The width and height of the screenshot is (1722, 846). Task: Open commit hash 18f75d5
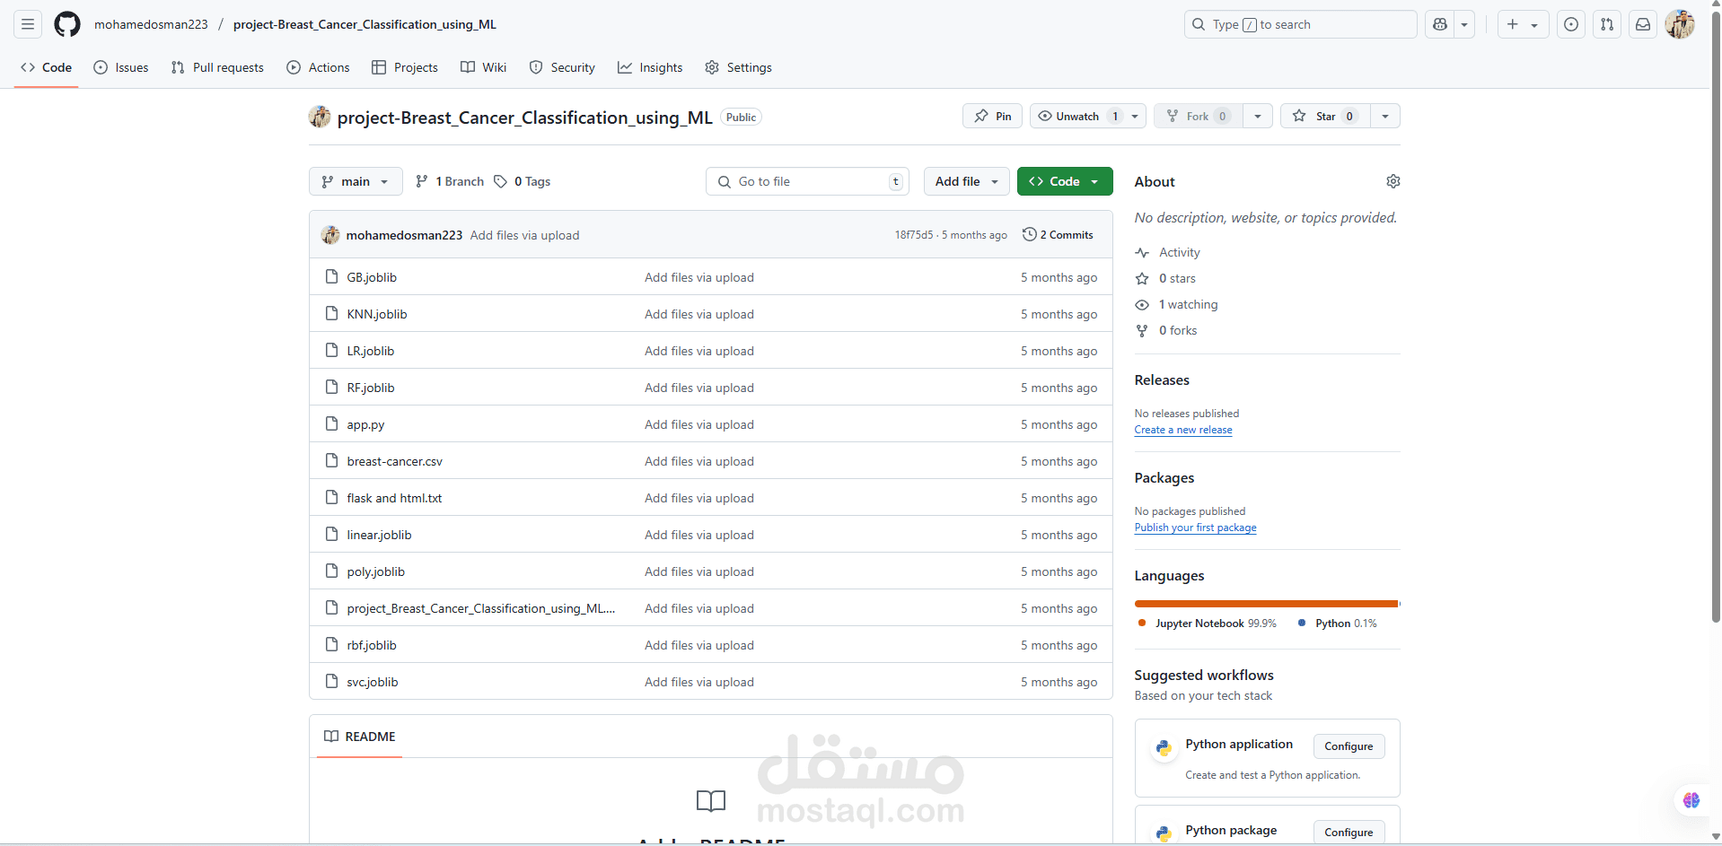pyautogui.click(x=914, y=235)
